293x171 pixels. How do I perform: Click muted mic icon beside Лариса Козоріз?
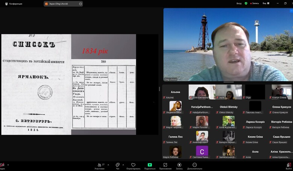tap(244, 127)
